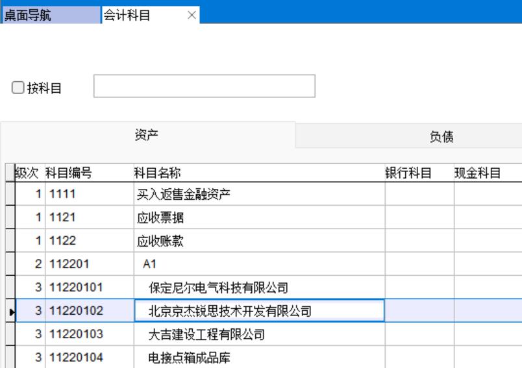Click the 现金科目 column header
Viewport: 522px width, 368px height.
point(477,172)
